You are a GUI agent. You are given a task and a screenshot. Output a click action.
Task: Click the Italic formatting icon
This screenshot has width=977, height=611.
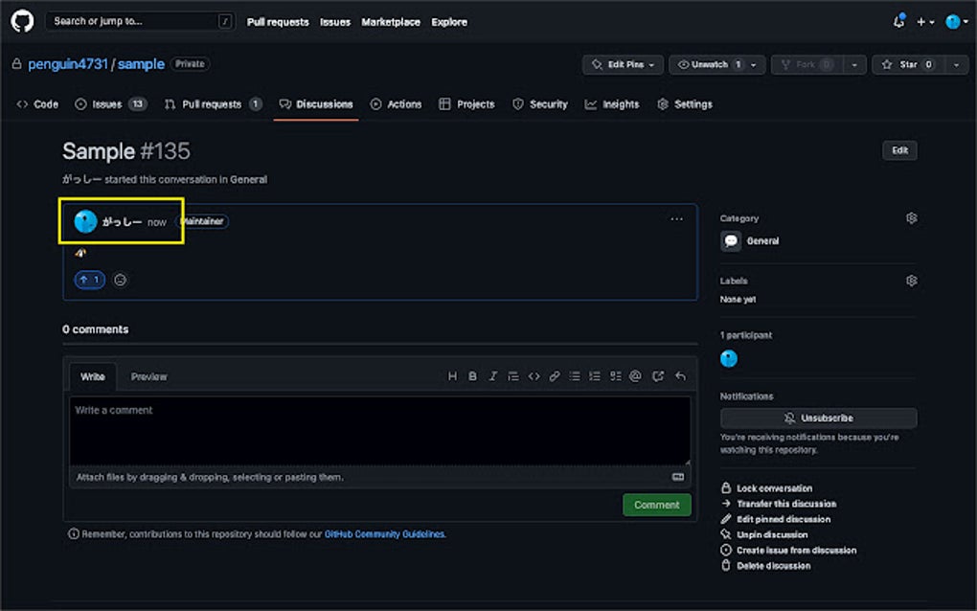pos(492,375)
